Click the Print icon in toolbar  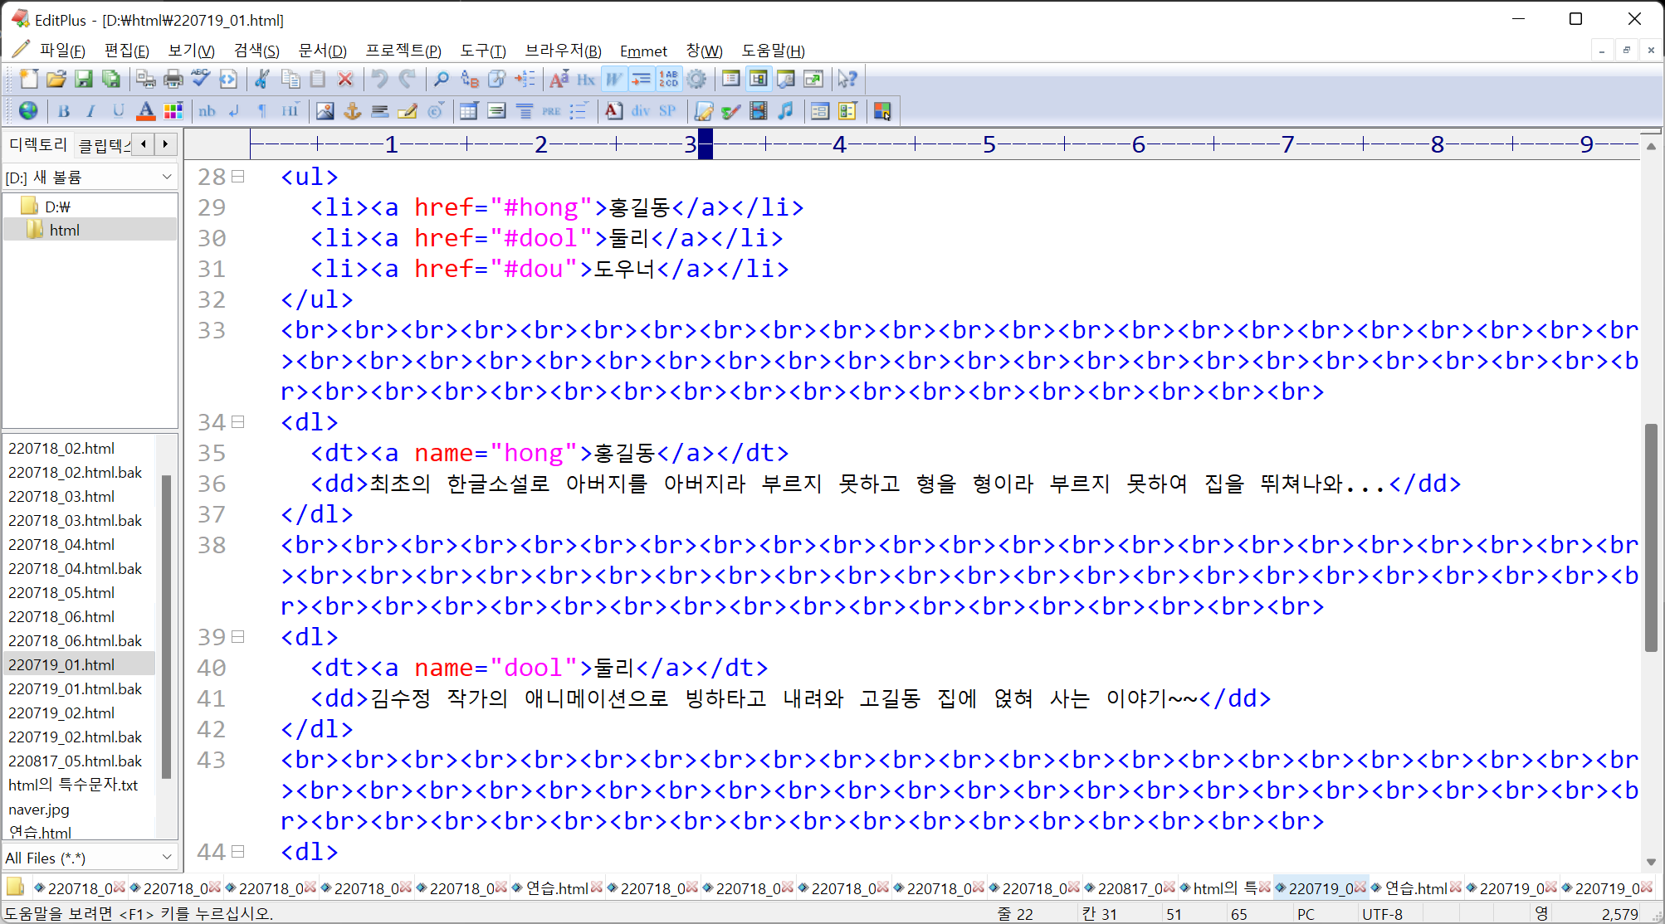coord(173,79)
